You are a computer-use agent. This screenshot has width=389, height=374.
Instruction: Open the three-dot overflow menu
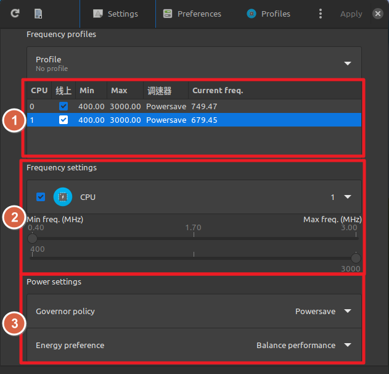(321, 14)
